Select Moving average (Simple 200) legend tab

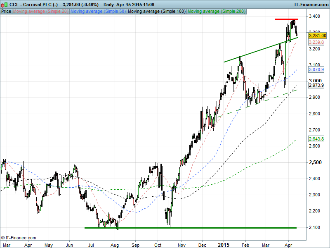[216, 11]
